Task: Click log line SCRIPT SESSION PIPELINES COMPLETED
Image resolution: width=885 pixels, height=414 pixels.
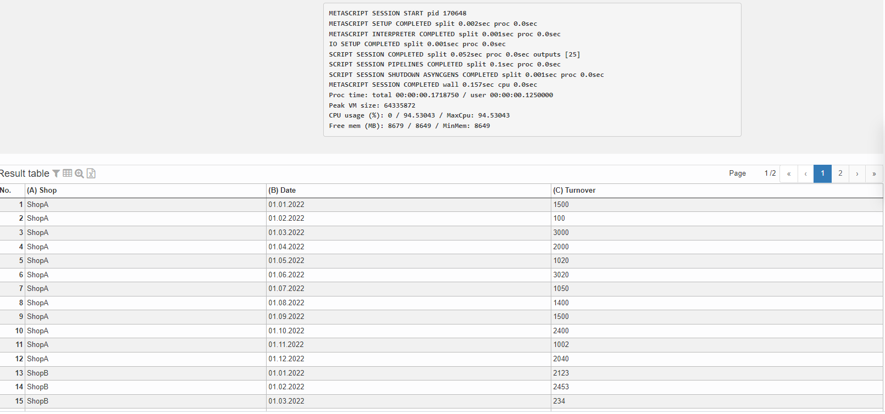Action: (x=445, y=64)
